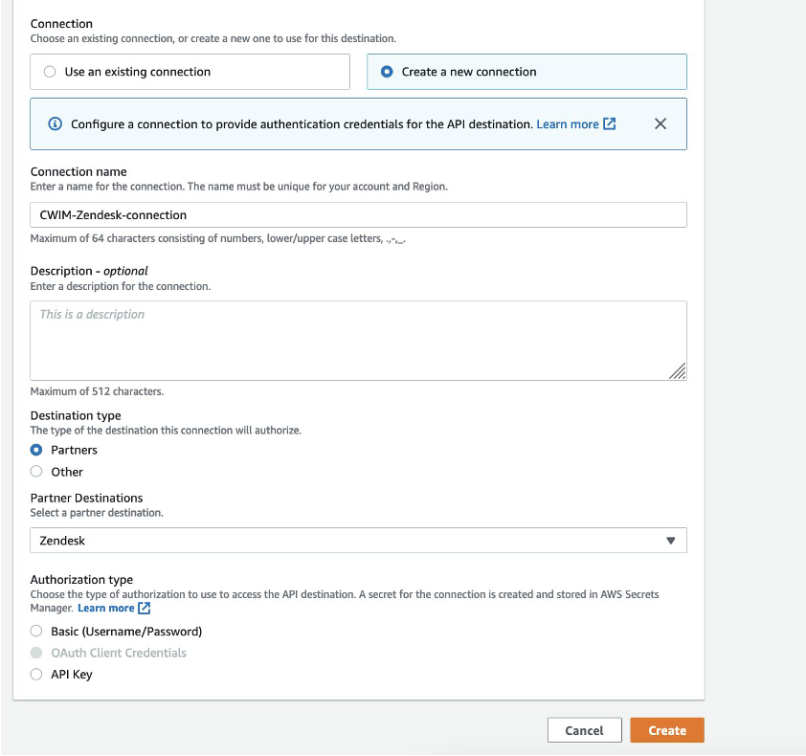Select Create a new connection option
The height and width of the screenshot is (756, 806).
(x=526, y=72)
